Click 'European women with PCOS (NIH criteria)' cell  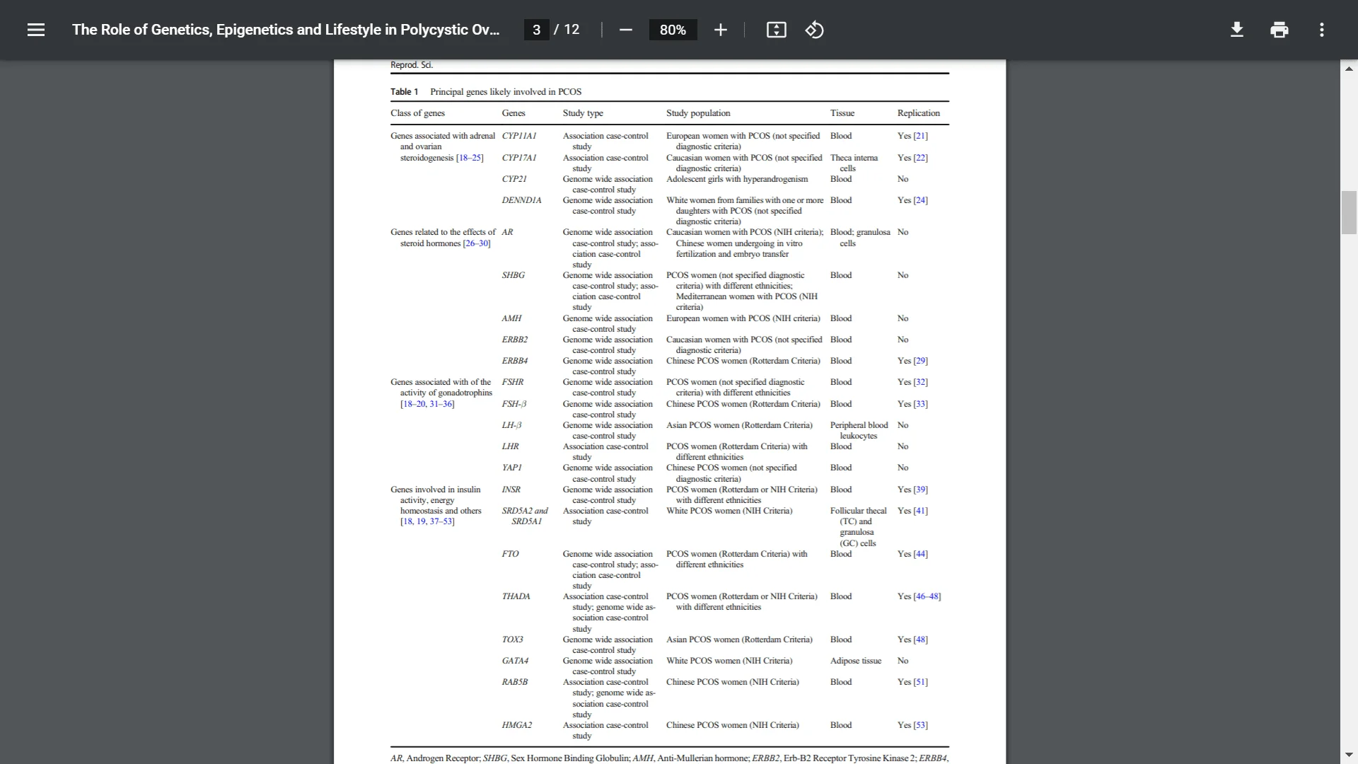click(743, 318)
